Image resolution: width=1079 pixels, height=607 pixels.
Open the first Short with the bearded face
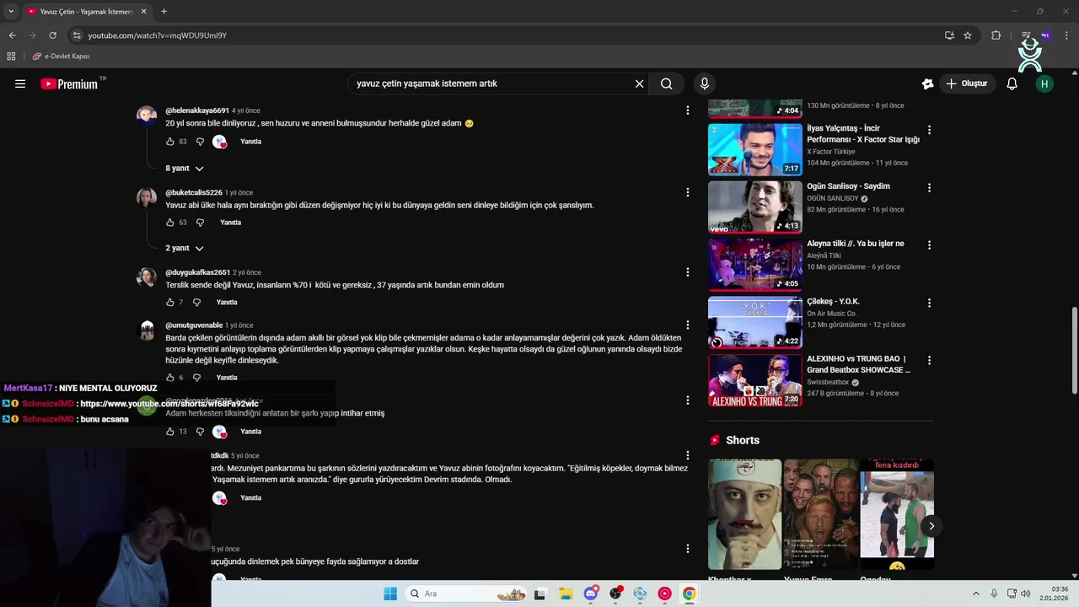[x=744, y=514]
